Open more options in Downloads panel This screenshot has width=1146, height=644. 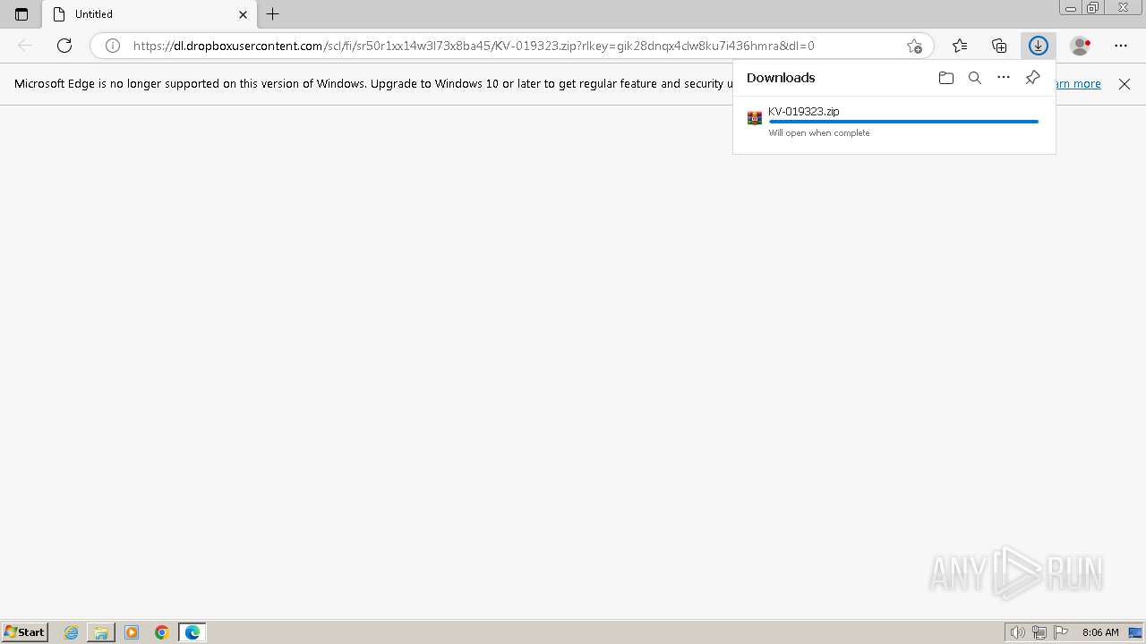(1004, 78)
